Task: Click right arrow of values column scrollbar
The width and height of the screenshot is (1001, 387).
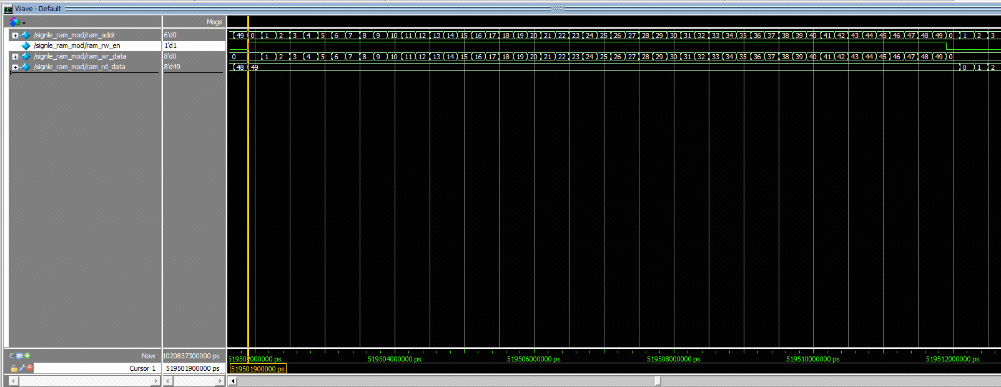Action: pos(219,381)
